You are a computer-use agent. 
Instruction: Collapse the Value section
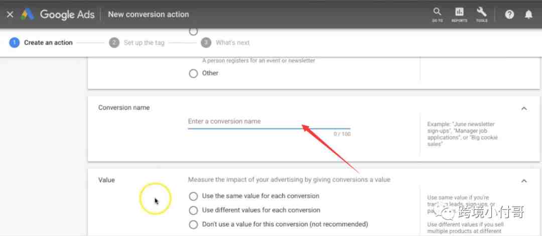click(x=524, y=181)
